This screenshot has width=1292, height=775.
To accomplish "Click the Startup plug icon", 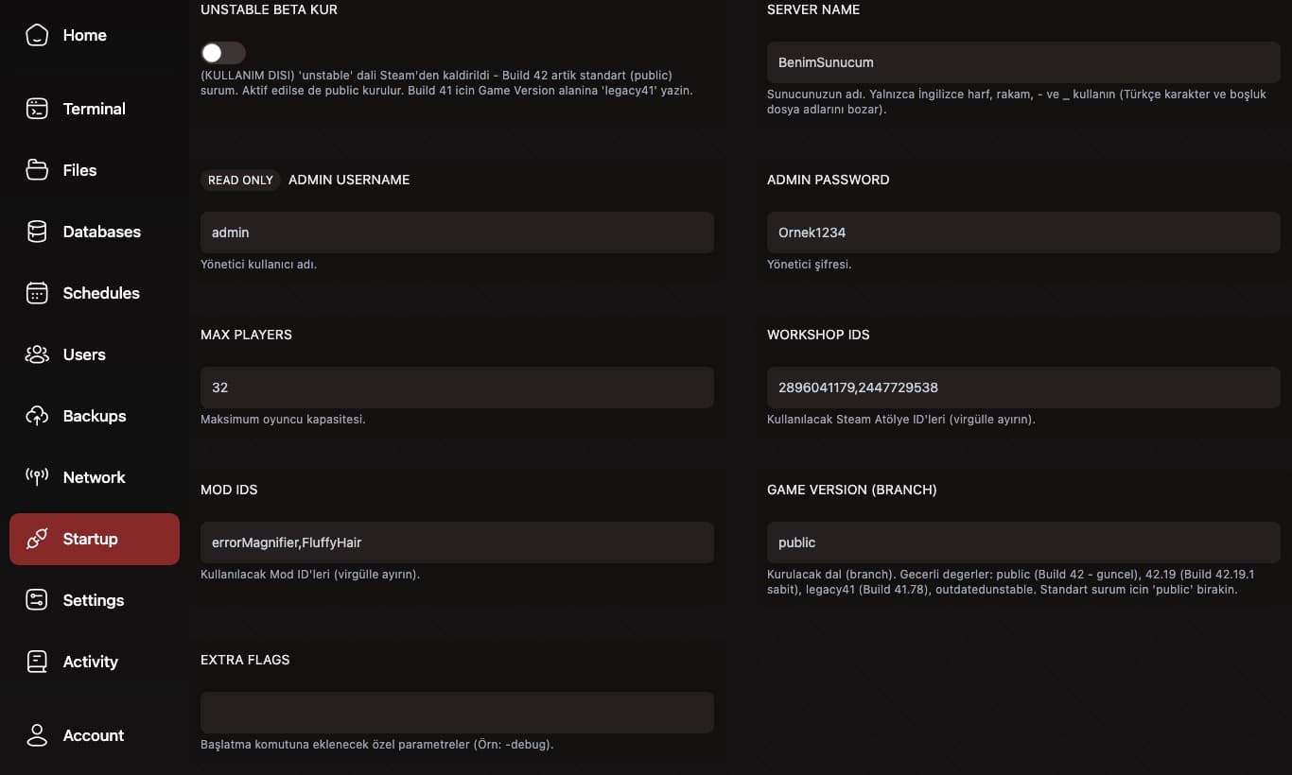I will pos(37,539).
